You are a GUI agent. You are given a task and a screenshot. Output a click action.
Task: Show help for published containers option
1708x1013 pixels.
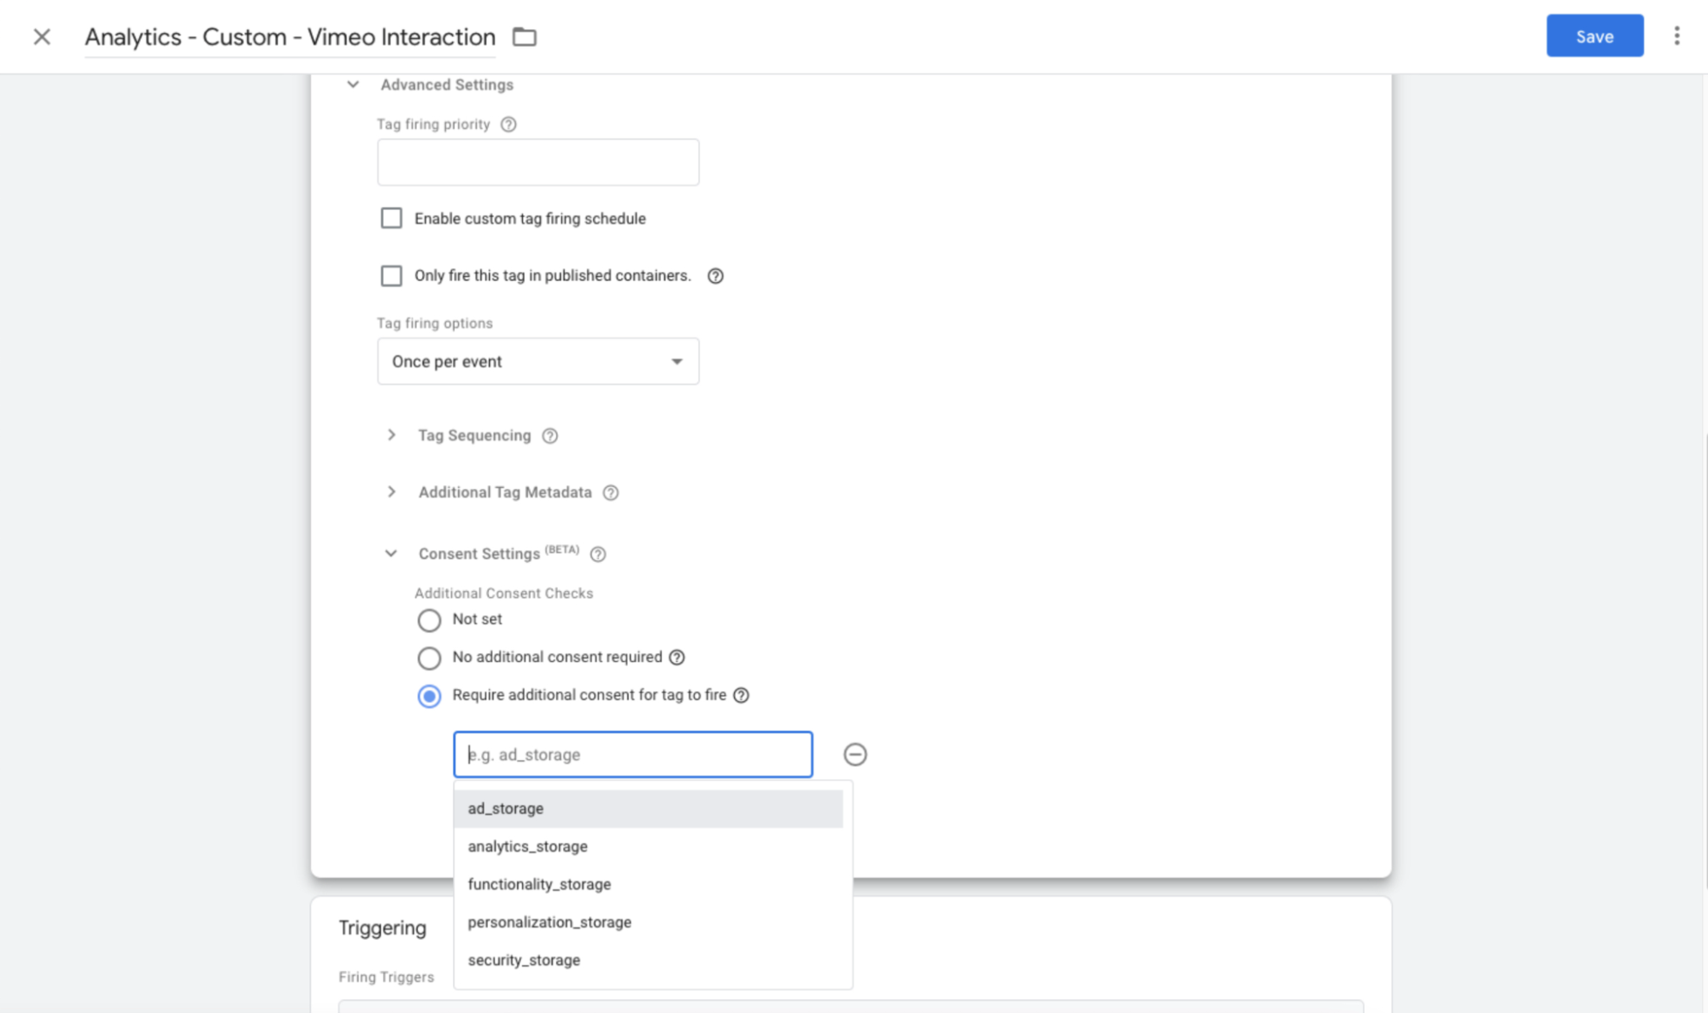[715, 276]
